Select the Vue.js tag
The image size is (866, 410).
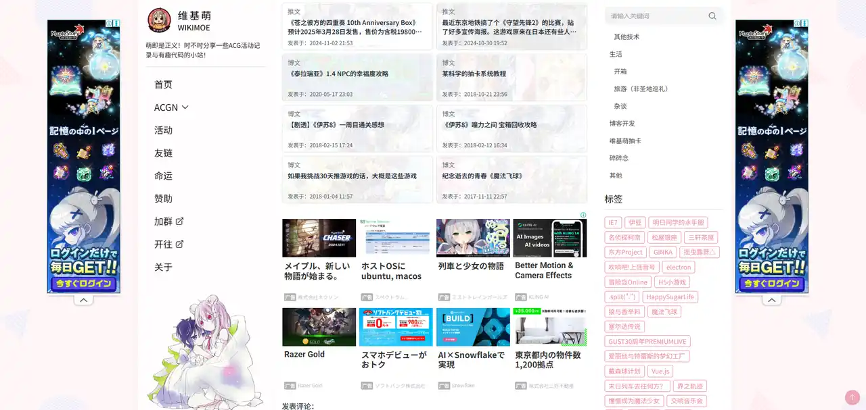pyautogui.click(x=660, y=371)
